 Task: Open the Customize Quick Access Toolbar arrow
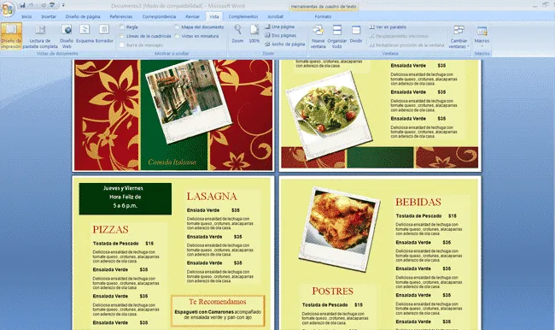click(63, 5)
